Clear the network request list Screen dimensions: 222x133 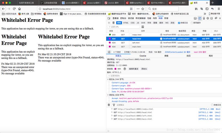tap(114, 23)
